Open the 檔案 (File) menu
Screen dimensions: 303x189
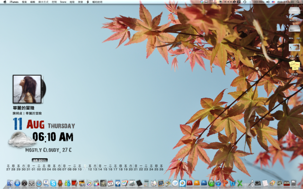click(x=24, y=2)
